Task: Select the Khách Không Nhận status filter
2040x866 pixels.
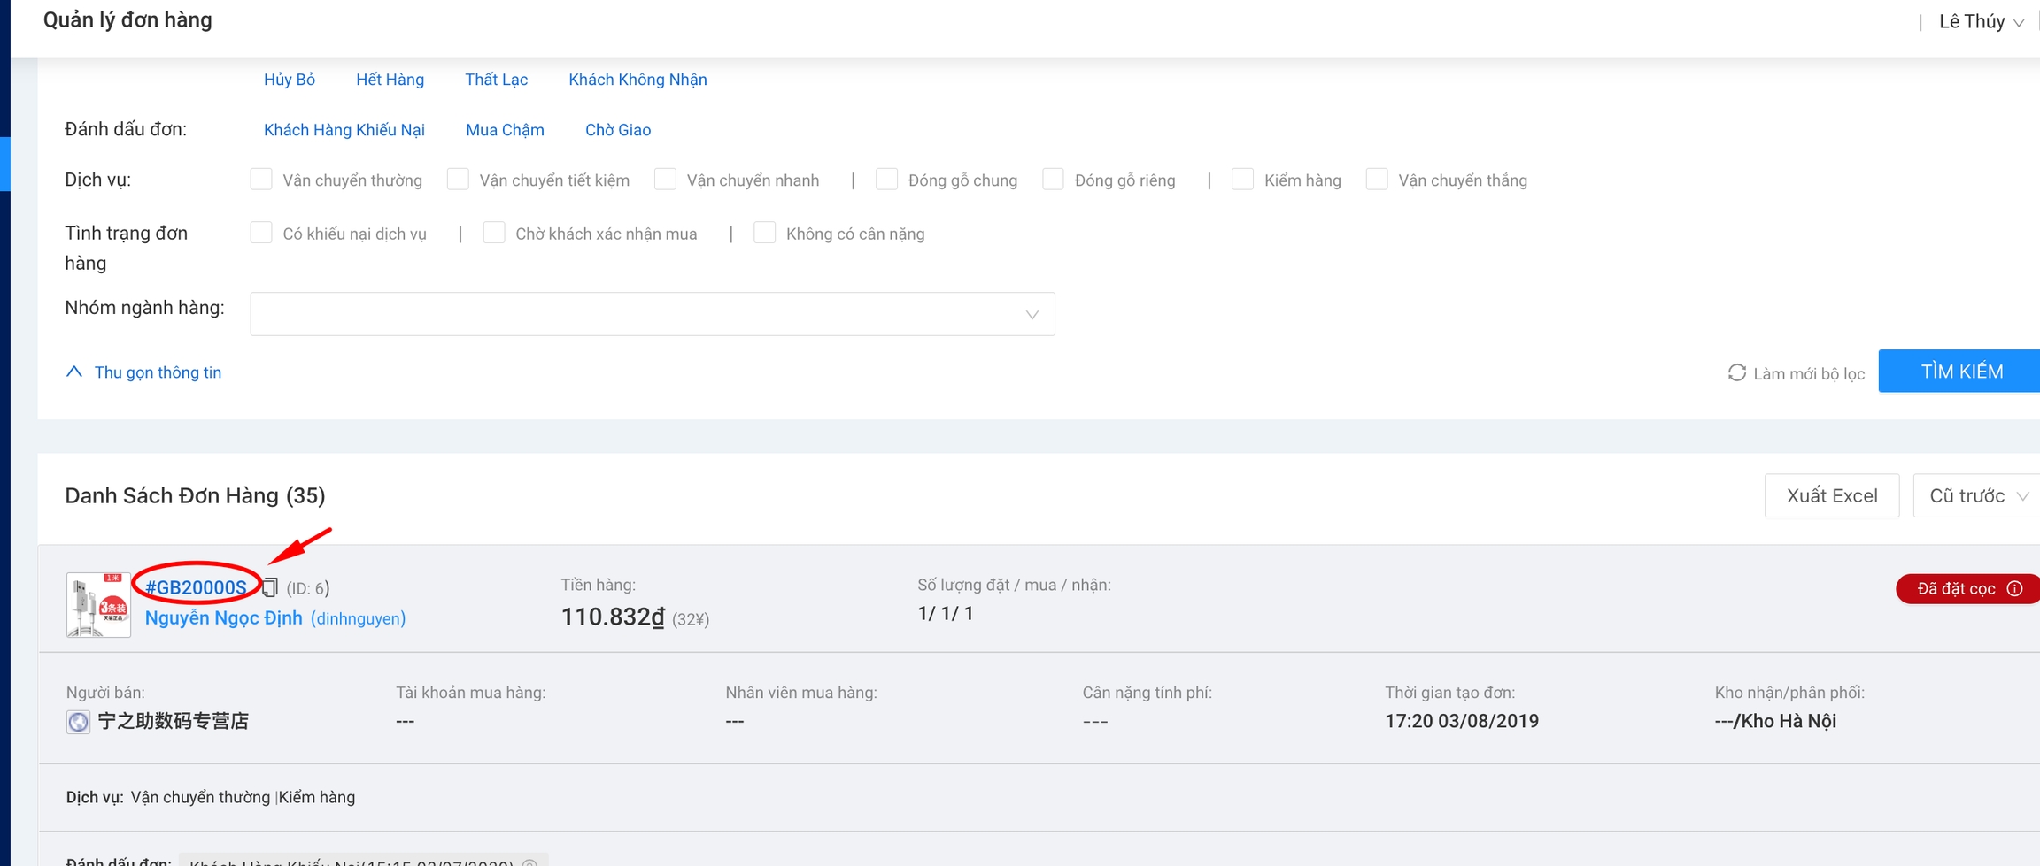Action: click(637, 80)
